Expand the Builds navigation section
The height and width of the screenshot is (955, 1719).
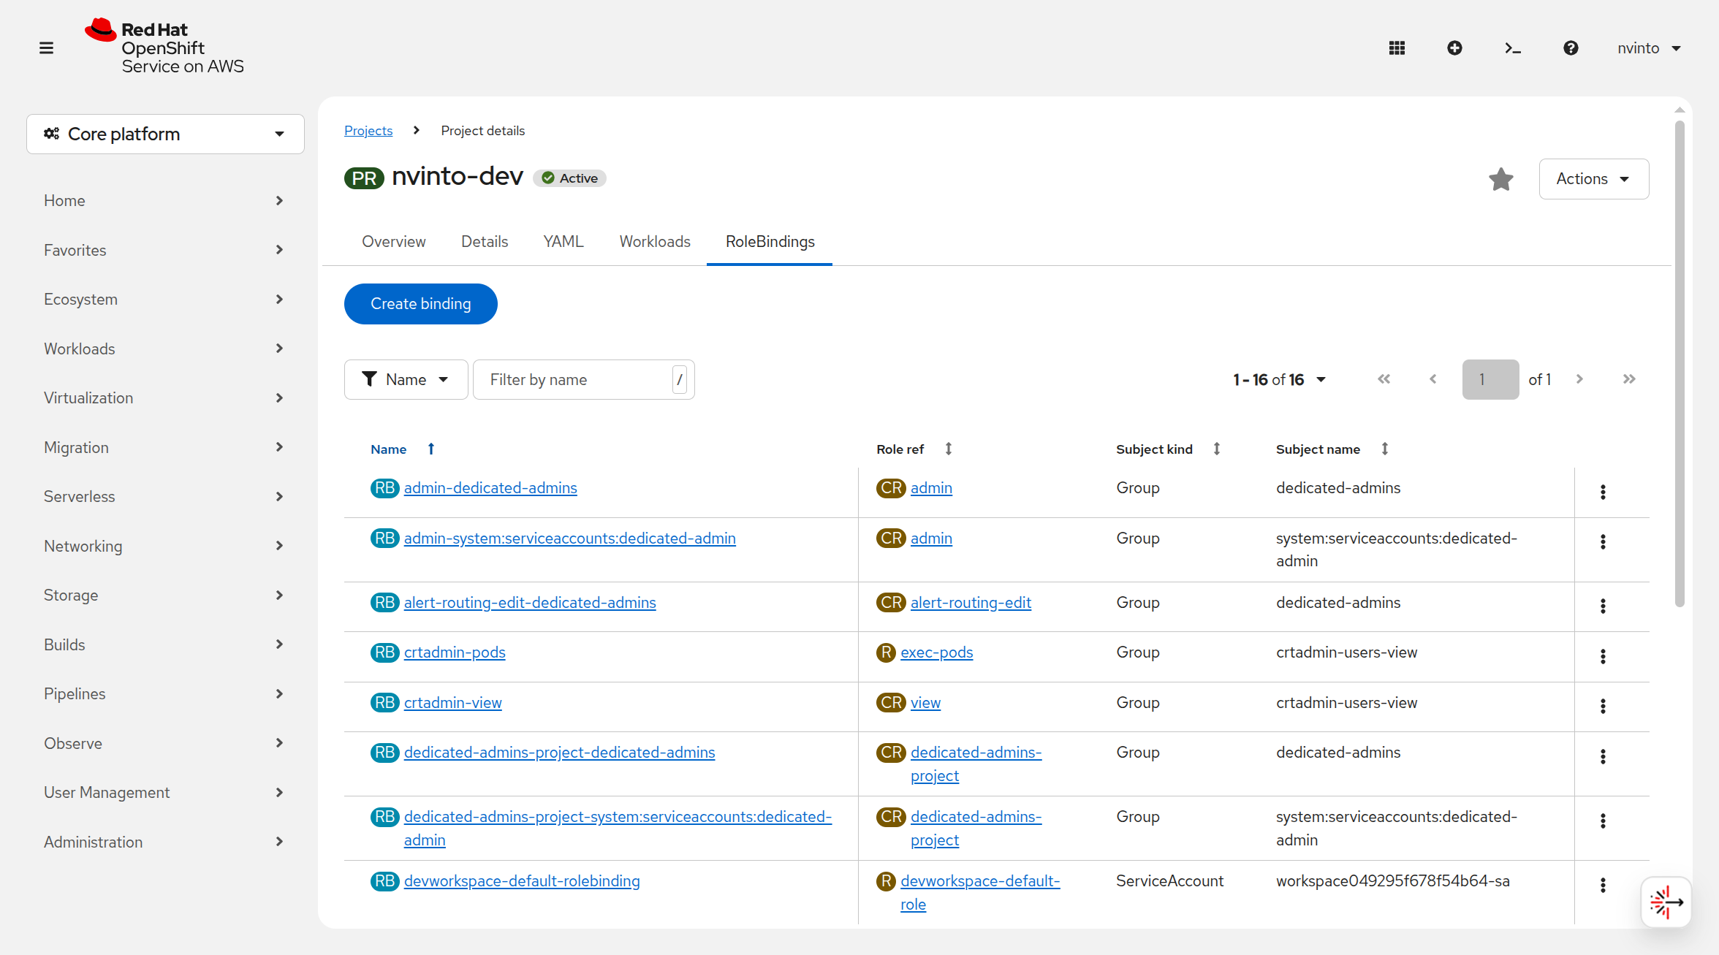point(165,644)
